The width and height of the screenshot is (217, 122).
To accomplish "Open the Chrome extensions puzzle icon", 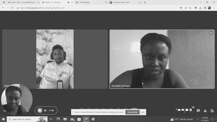I will tap(196, 8).
